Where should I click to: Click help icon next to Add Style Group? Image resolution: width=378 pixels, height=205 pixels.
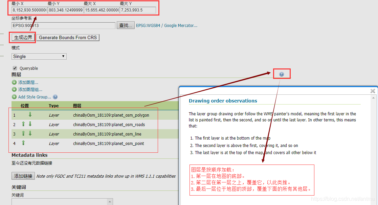(x=55, y=97)
